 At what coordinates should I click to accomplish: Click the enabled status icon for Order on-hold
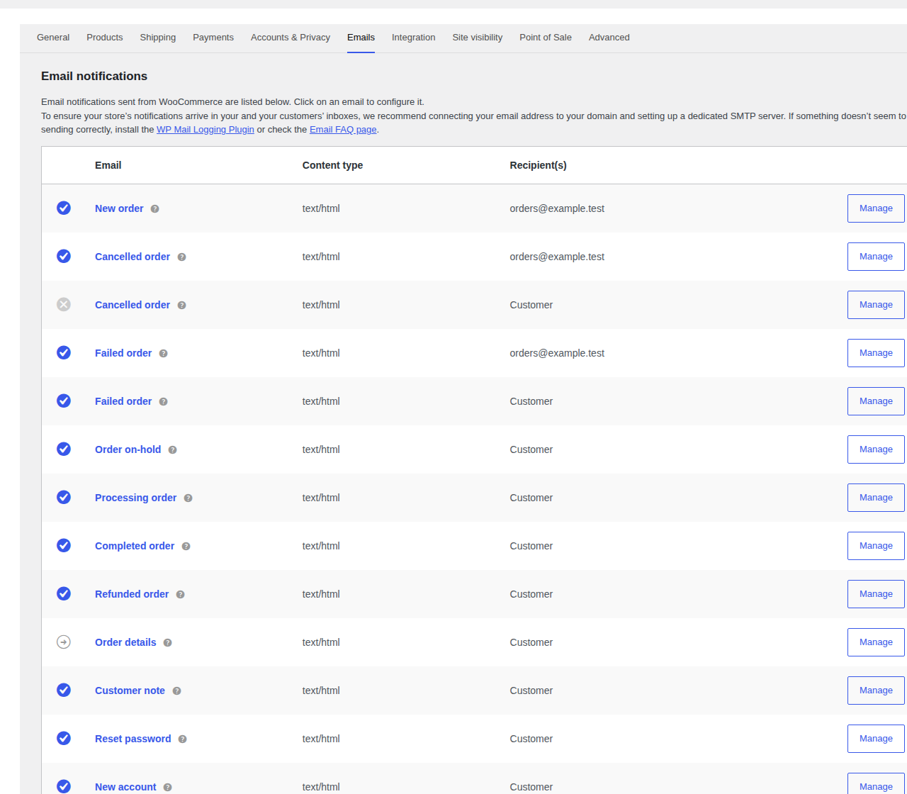pos(64,449)
